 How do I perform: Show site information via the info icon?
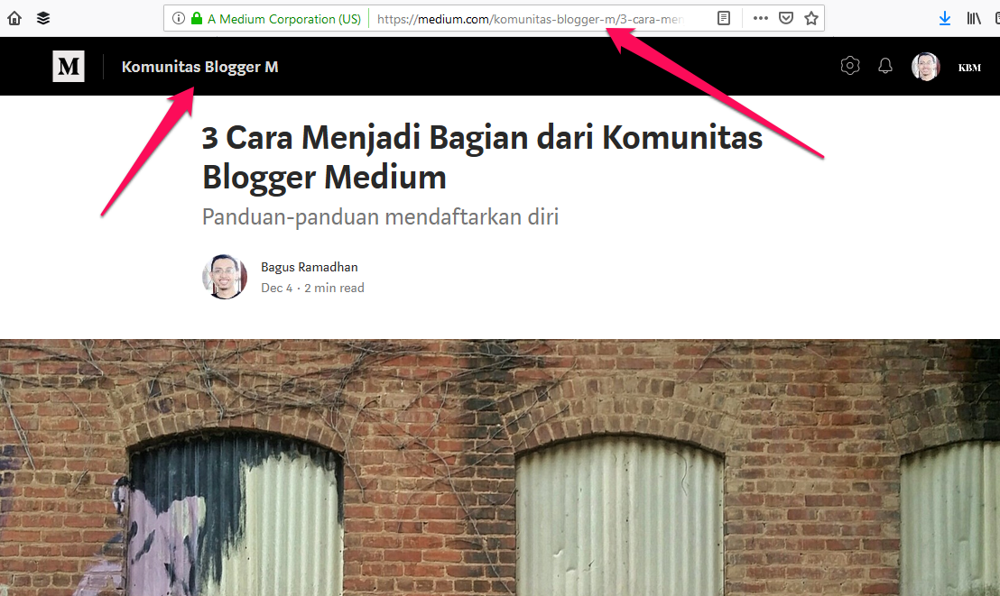click(x=179, y=19)
